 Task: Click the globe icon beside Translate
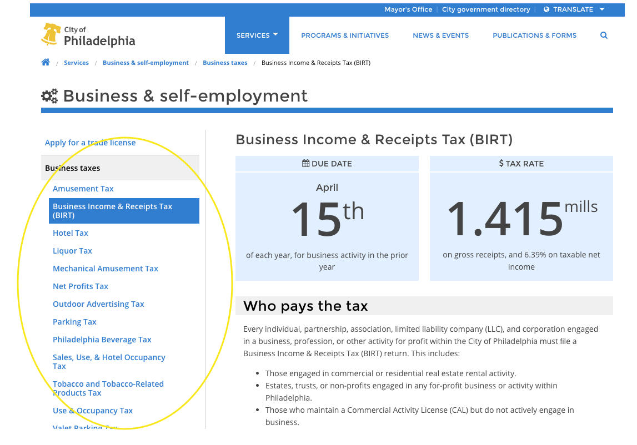(546, 9)
